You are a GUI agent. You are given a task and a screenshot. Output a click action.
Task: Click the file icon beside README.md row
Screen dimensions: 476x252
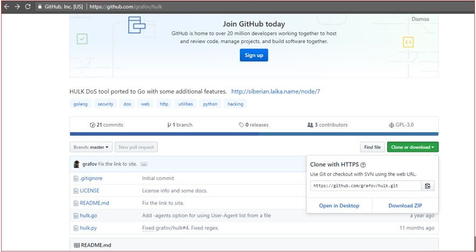click(x=76, y=203)
